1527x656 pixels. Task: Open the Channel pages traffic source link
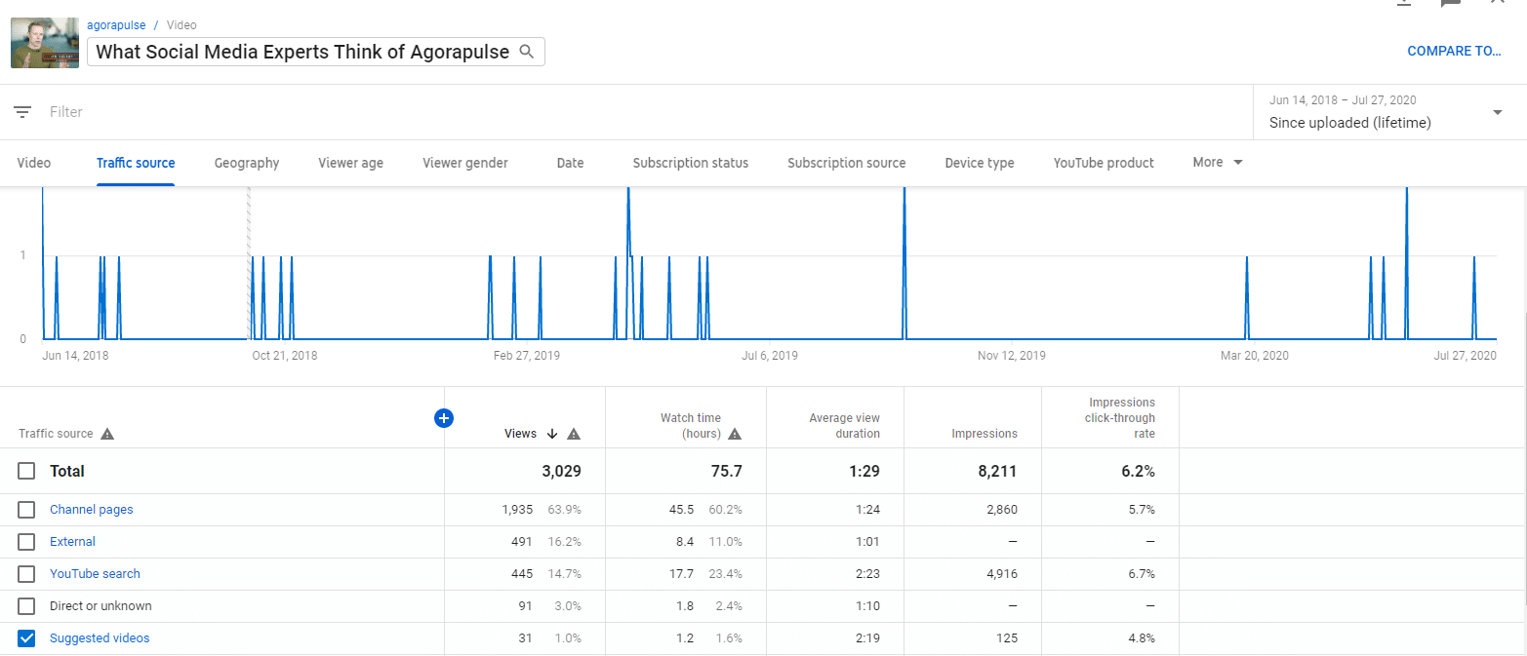[x=92, y=510]
